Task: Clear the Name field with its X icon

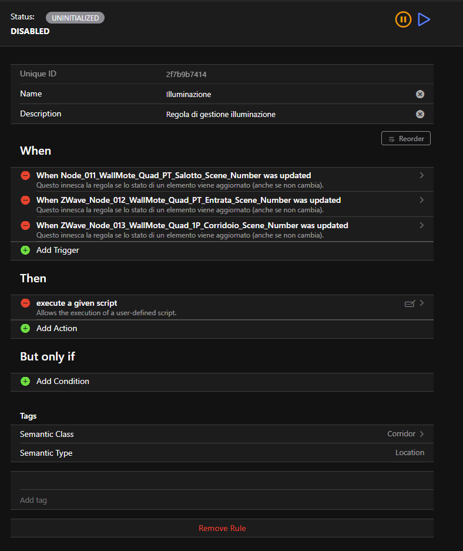Action: [420, 94]
